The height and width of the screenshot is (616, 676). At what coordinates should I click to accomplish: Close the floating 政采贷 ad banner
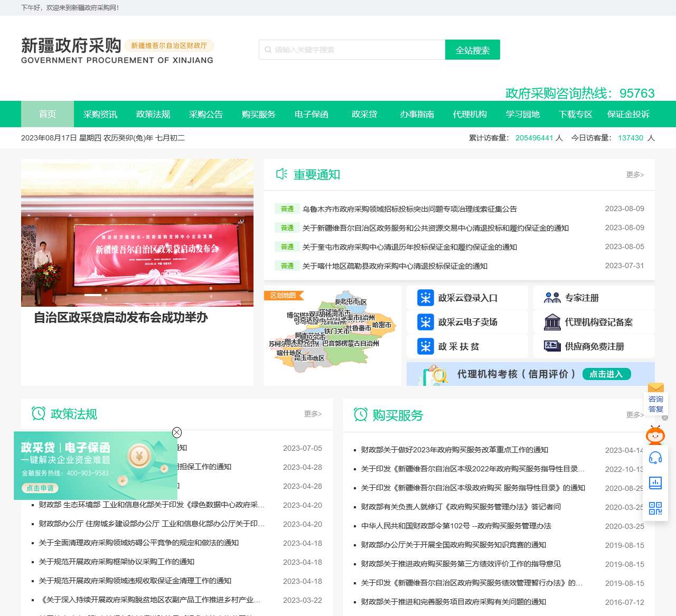click(177, 432)
